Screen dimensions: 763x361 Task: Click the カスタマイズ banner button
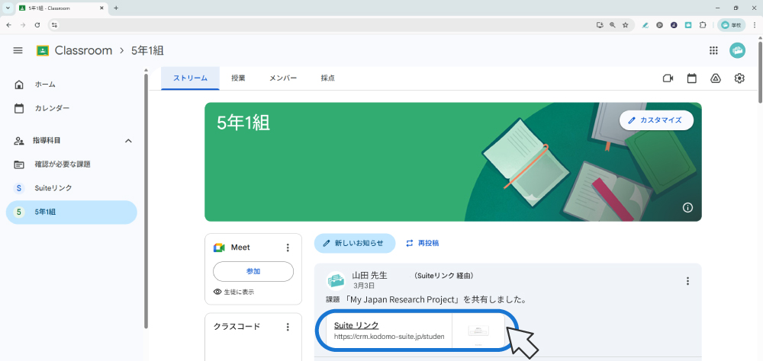[655, 120]
